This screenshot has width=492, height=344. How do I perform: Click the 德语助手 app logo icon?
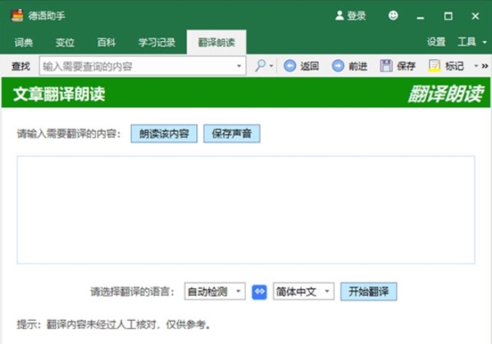17,16
